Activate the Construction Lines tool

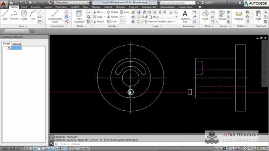(55, 16)
